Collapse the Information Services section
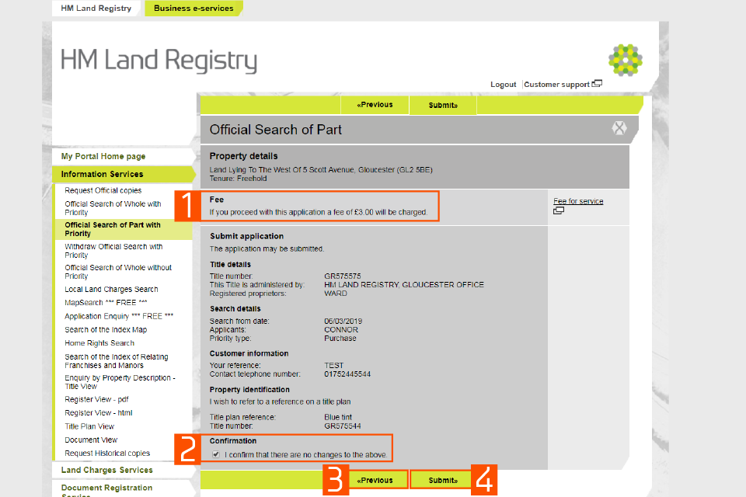The image size is (746, 497). point(103,174)
